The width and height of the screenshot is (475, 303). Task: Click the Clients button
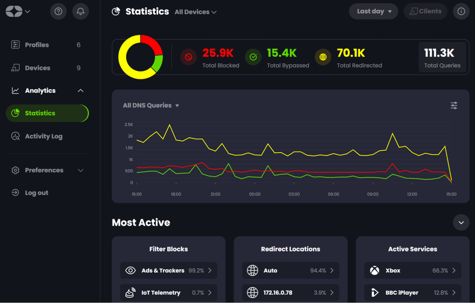coord(425,11)
